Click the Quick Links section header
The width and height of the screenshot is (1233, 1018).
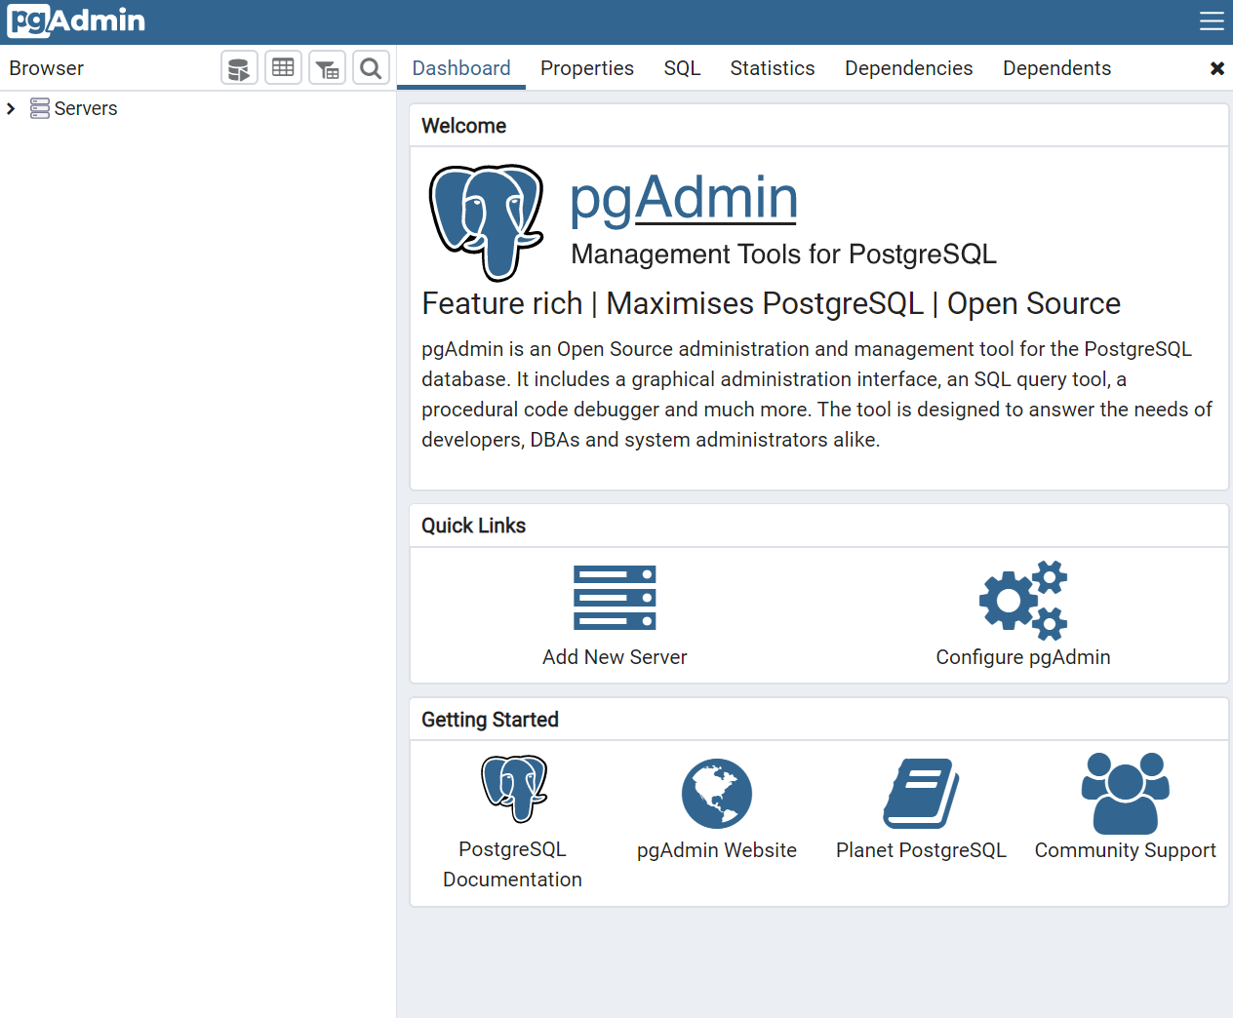(x=474, y=526)
